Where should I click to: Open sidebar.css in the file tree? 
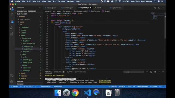click(x=27, y=68)
